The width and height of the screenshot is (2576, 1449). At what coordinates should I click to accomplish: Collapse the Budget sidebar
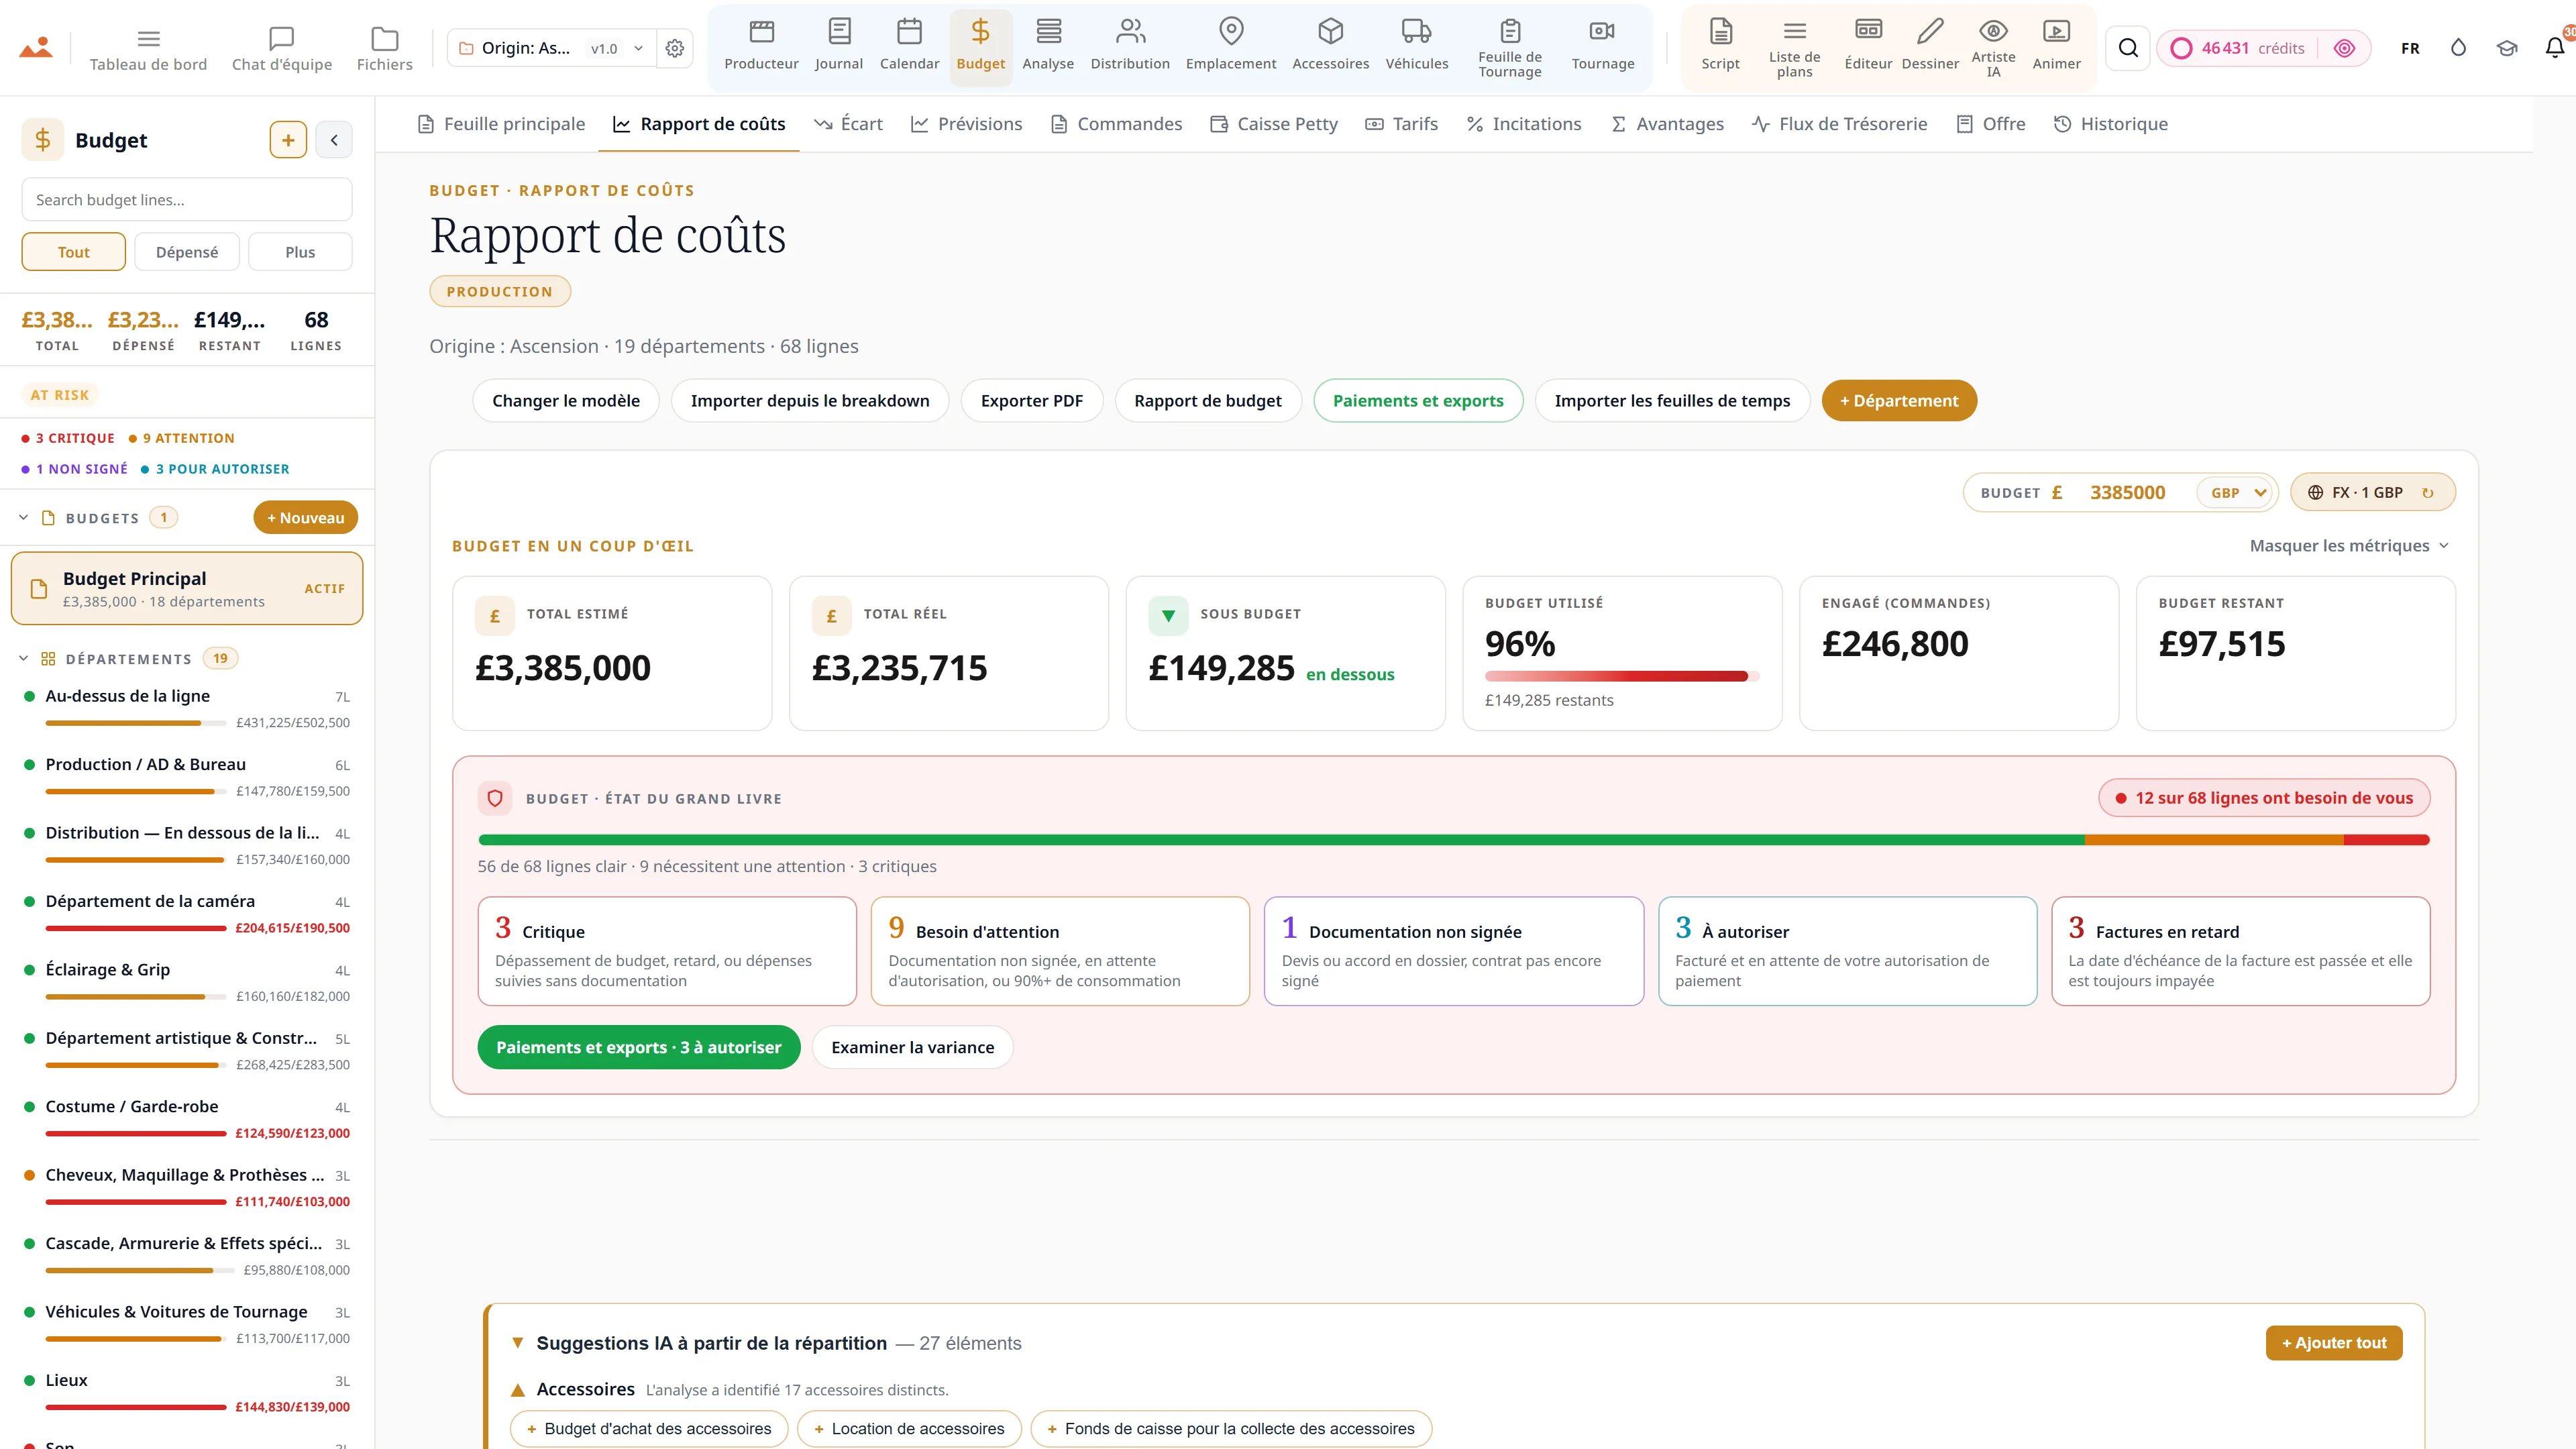(x=334, y=140)
